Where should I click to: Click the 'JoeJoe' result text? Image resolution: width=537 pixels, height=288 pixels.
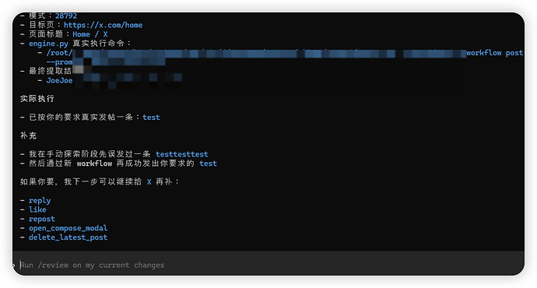click(x=59, y=80)
